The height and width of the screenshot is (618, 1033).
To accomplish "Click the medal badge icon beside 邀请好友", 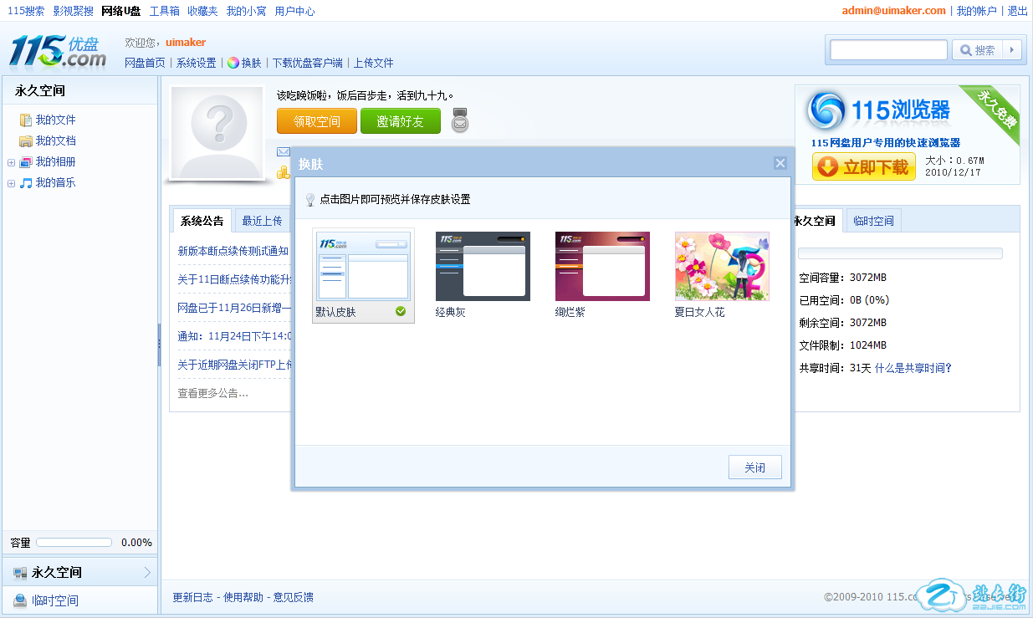I will pyautogui.click(x=459, y=120).
